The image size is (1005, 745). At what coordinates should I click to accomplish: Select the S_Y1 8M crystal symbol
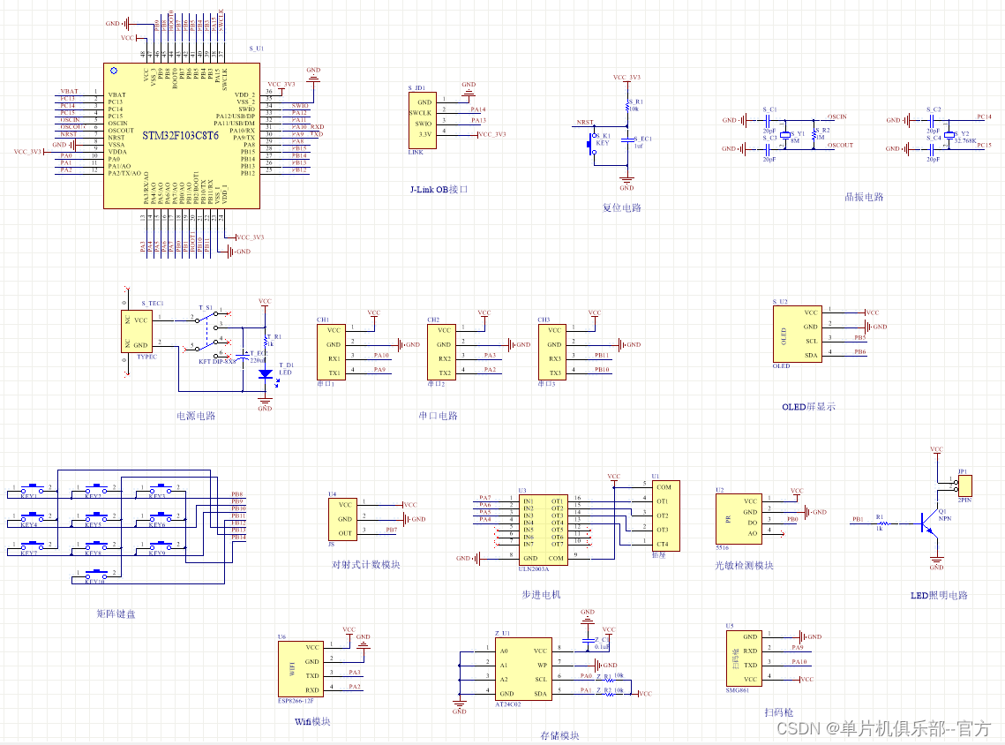coord(785,135)
